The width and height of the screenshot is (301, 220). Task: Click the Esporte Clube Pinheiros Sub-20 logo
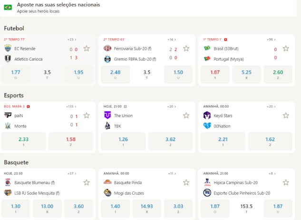coord(207,193)
